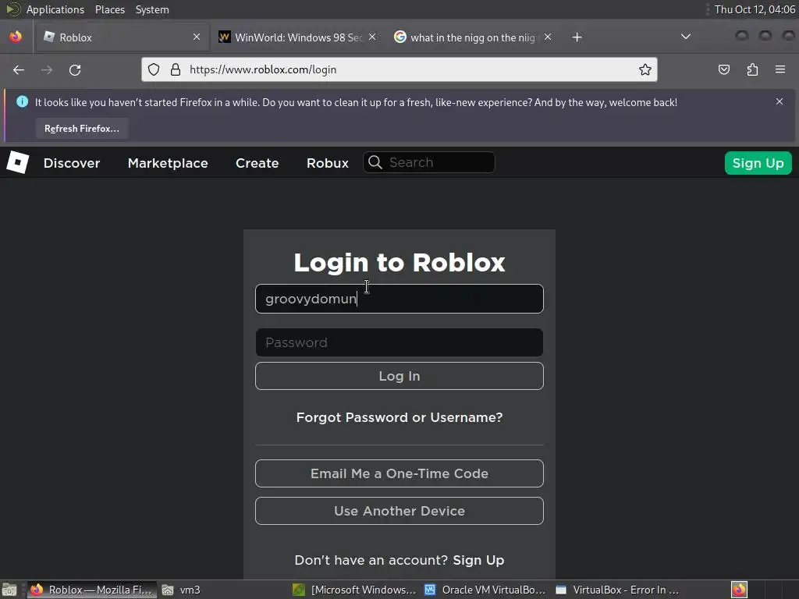
Task: Click the show desktop icon in bottom panel
Action: click(x=9, y=590)
